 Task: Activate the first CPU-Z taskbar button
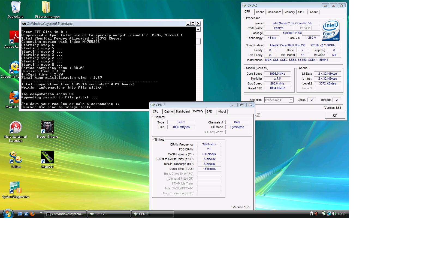(109, 214)
